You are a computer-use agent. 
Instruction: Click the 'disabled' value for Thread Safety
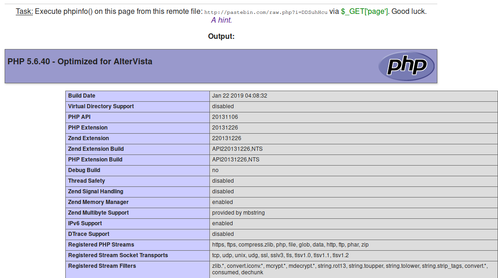223,181
